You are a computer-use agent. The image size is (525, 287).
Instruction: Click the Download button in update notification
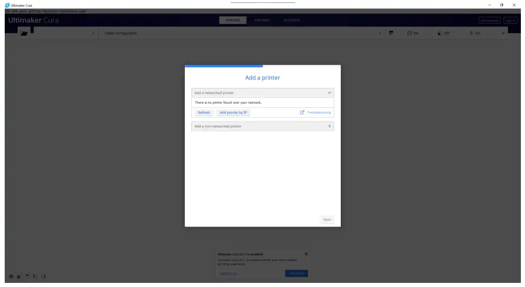(296, 273)
